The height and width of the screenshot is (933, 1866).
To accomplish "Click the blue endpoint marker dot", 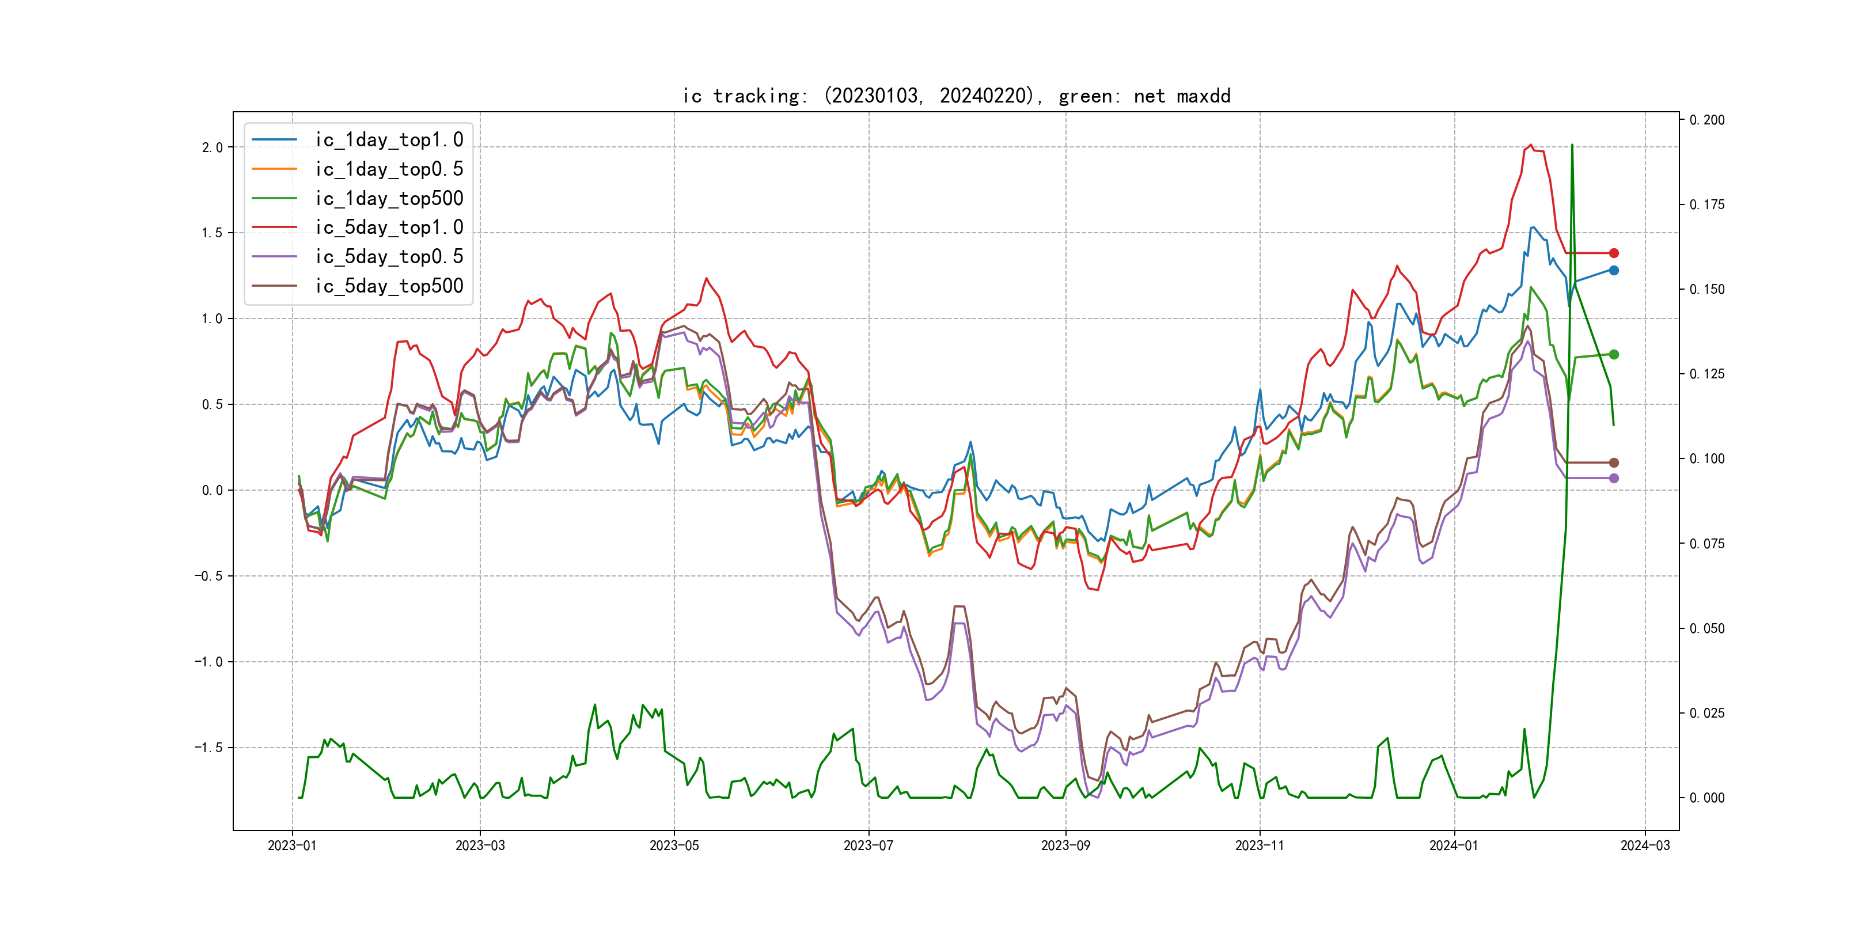I will point(1614,270).
